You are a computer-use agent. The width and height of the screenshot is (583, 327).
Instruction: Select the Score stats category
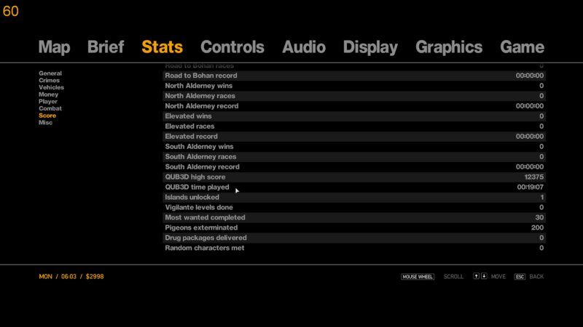47,116
